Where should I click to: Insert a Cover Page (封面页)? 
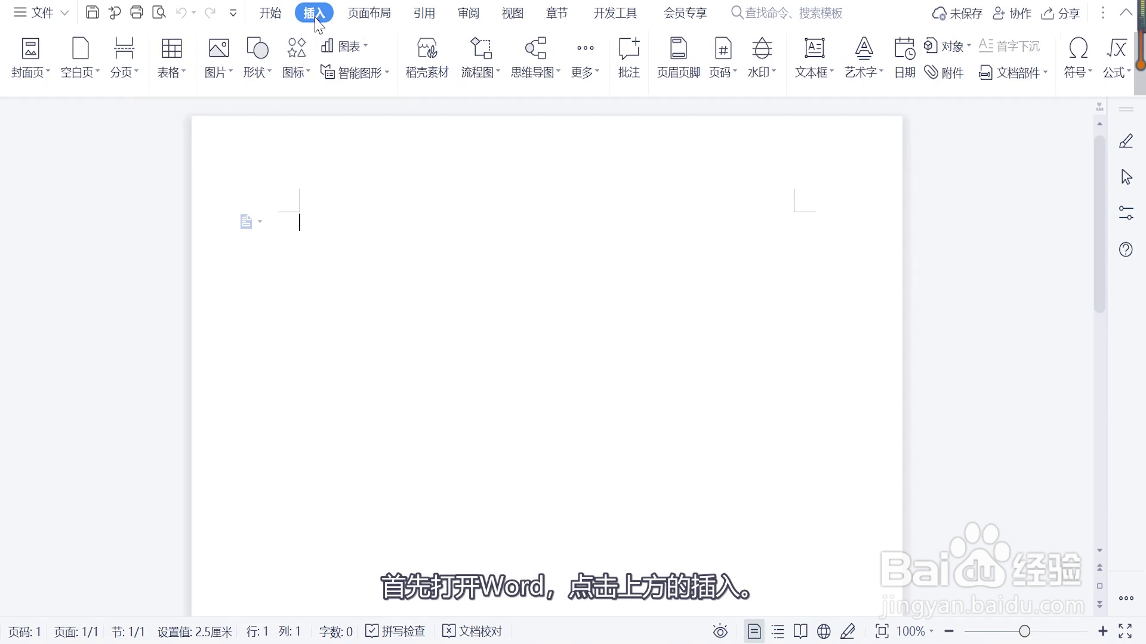30,58
